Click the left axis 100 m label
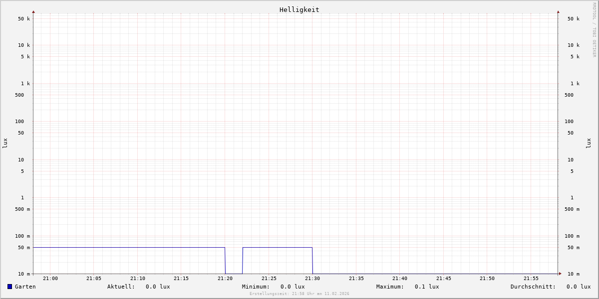The image size is (599, 299). click(22, 236)
